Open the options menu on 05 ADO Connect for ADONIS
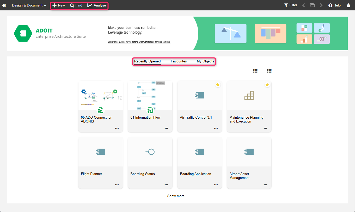The height and width of the screenshot is (212, 355). pyautogui.click(x=117, y=128)
